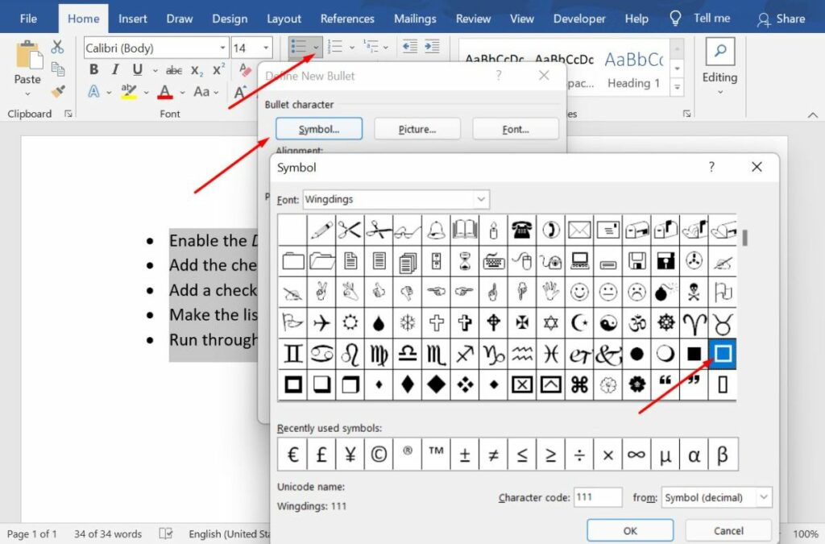Switch to the Review ribbon tab
825x544 pixels.
[x=473, y=18]
